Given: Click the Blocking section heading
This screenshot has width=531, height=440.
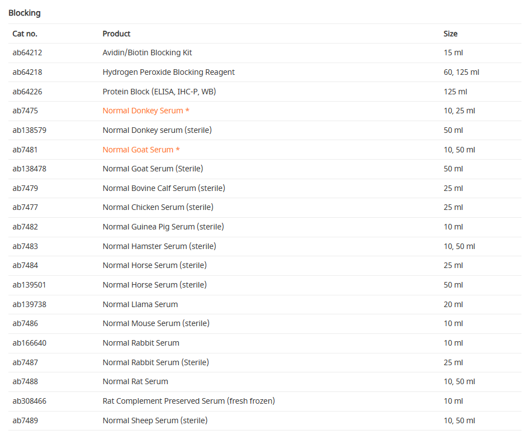Looking at the screenshot, I should (25, 13).
